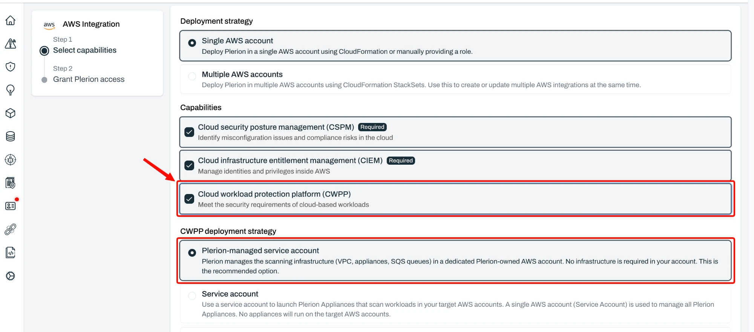
Task: Open the compliance document shield icon
Action: 11,183
